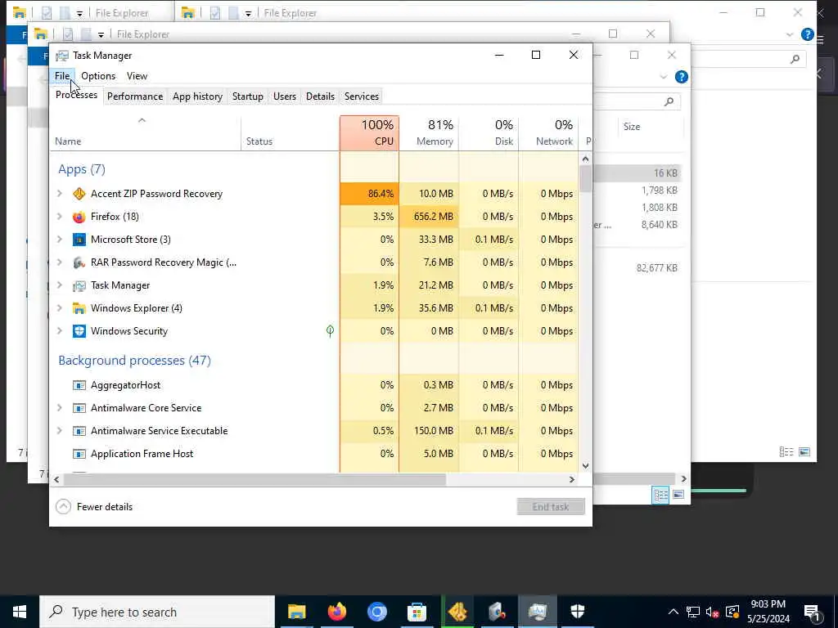Click the Windows Security shield process icon
The width and height of the screenshot is (838, 628).
(79, 332)
